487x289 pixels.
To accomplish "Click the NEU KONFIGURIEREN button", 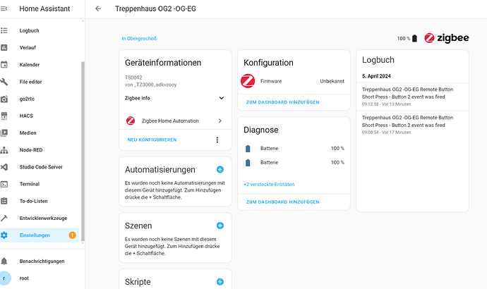I will coord(152,140).
